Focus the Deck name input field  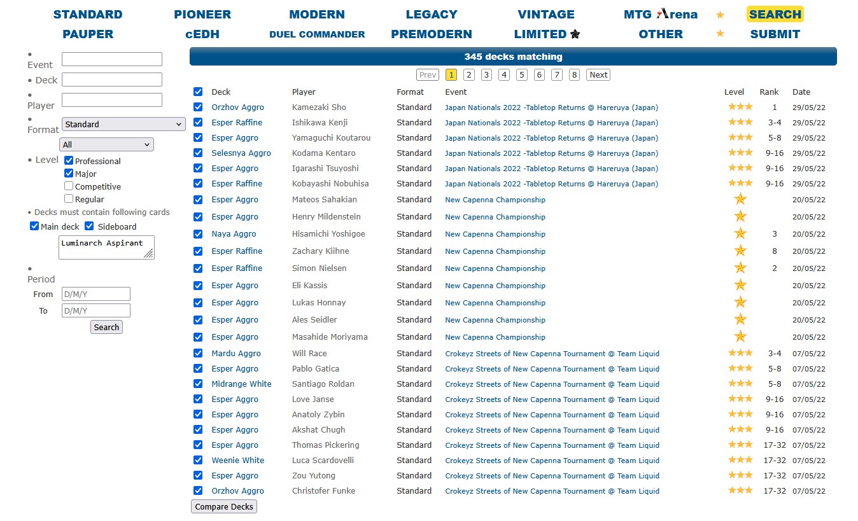(112, 80)
